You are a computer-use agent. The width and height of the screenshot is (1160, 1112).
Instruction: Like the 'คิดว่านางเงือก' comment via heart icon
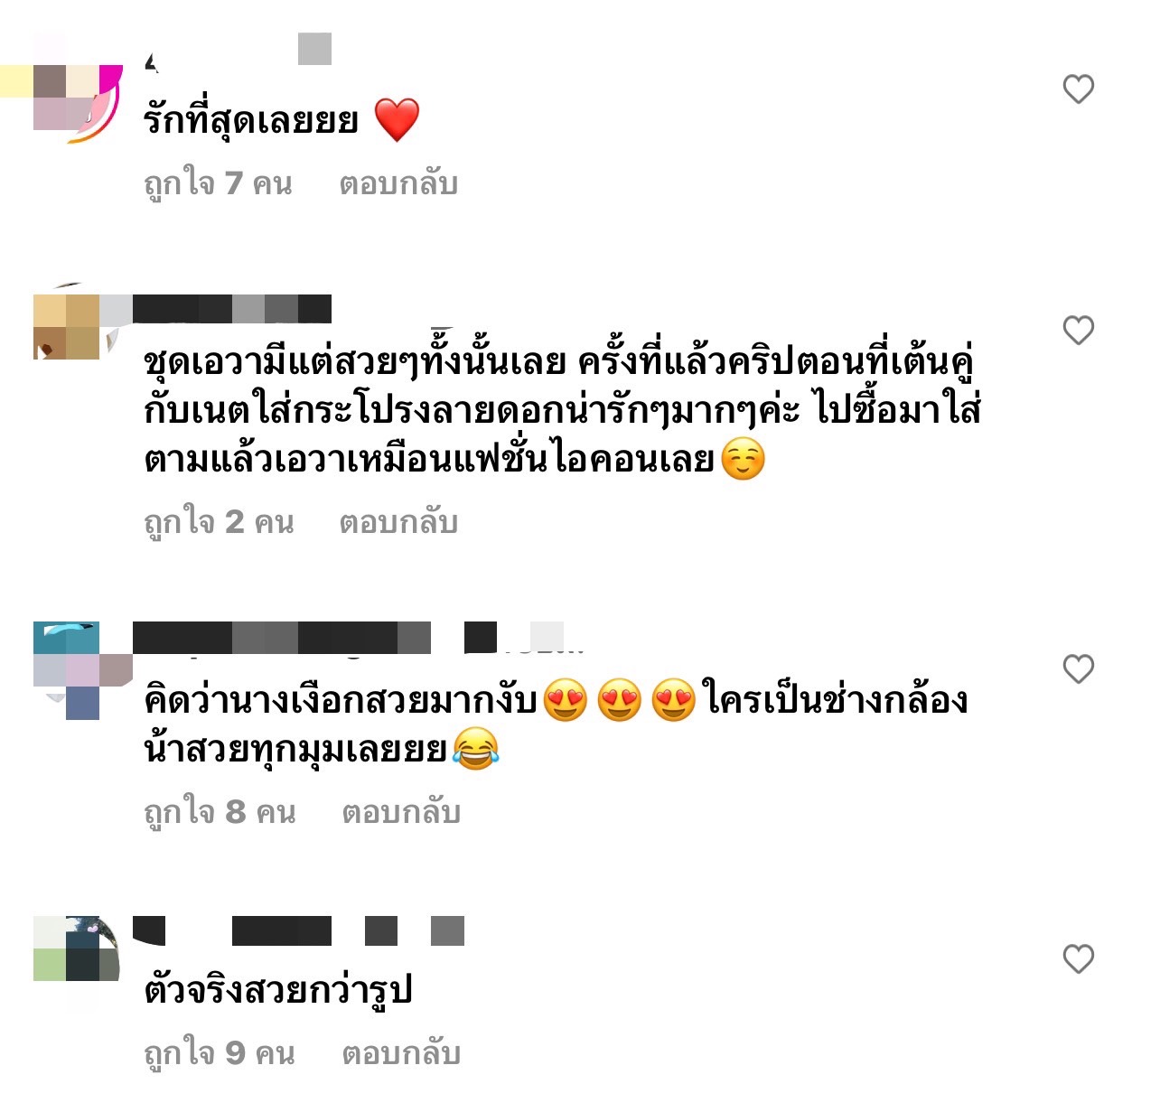1078,669
